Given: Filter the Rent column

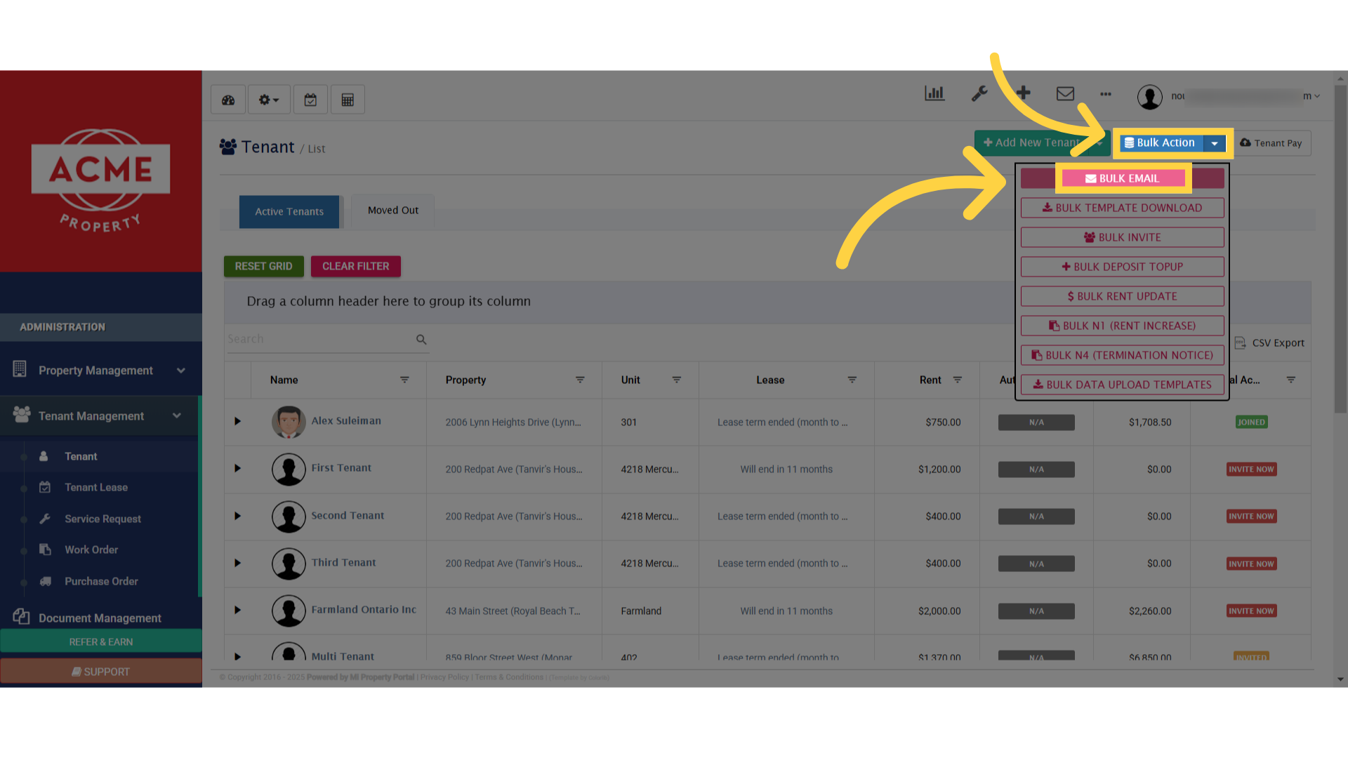Looking at the screenshot, I should click(958, 380).
